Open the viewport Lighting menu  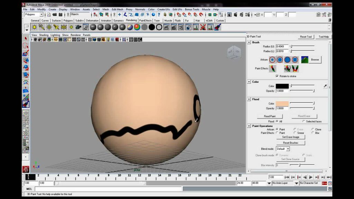(55, 35)
